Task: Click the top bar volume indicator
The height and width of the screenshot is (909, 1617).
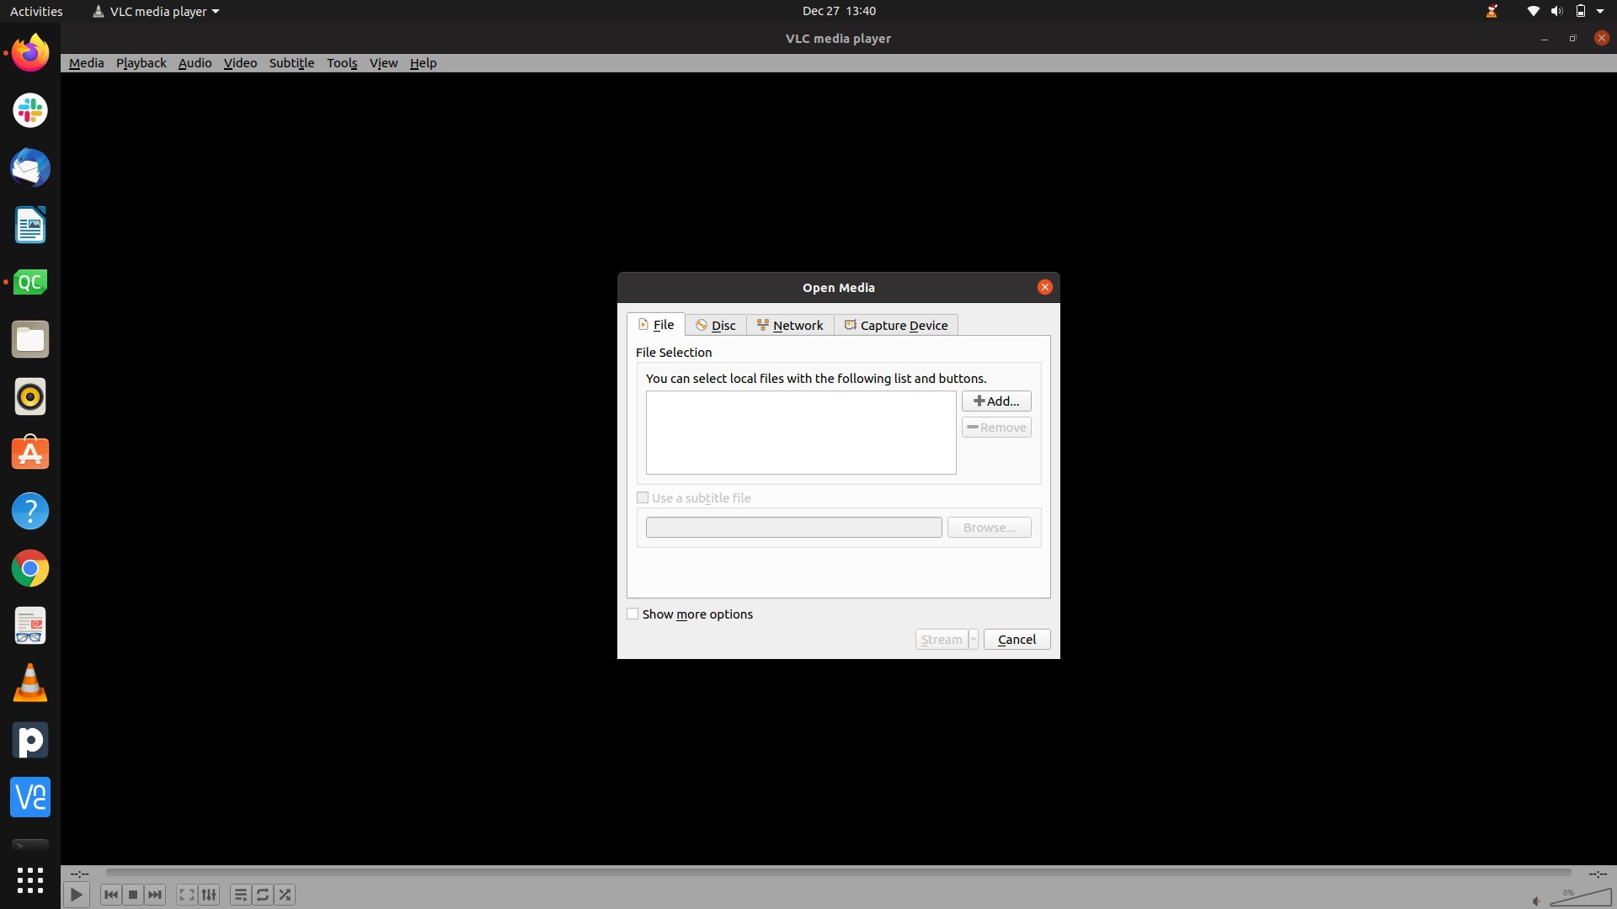Action: pos(1556,11)
